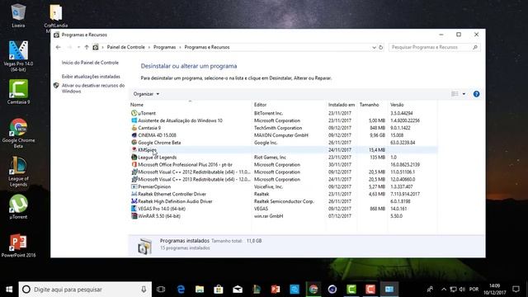Open Microsoft Store from taskbar
Screen dimensions: 528x297
[219, 290]
